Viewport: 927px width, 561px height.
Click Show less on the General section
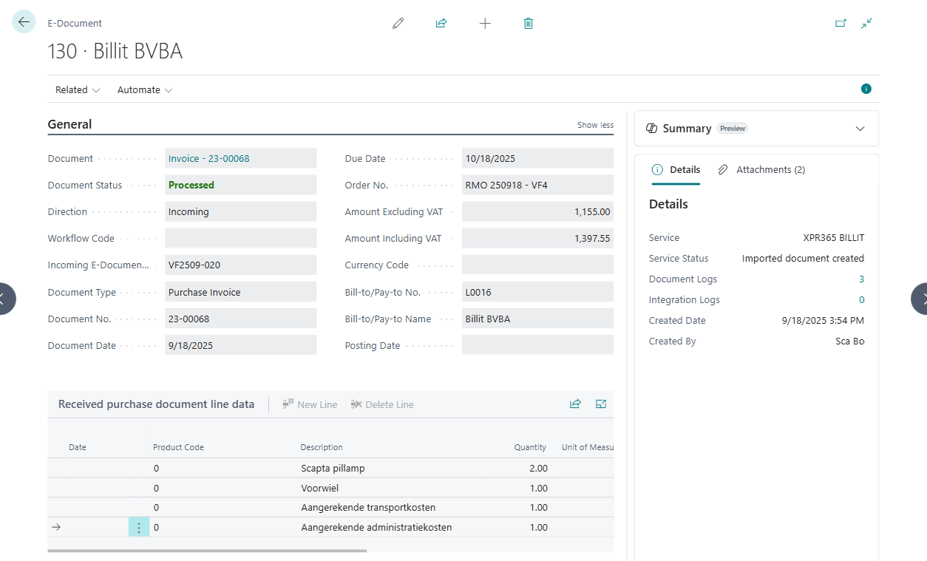pos(595,125)
